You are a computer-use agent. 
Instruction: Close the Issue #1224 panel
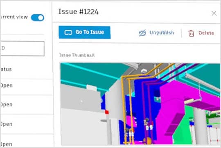[214, 13]
